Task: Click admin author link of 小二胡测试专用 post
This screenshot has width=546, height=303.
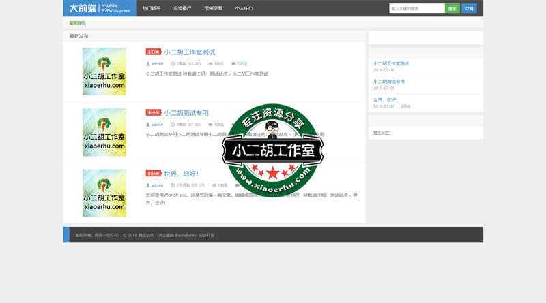Action: 157,125
